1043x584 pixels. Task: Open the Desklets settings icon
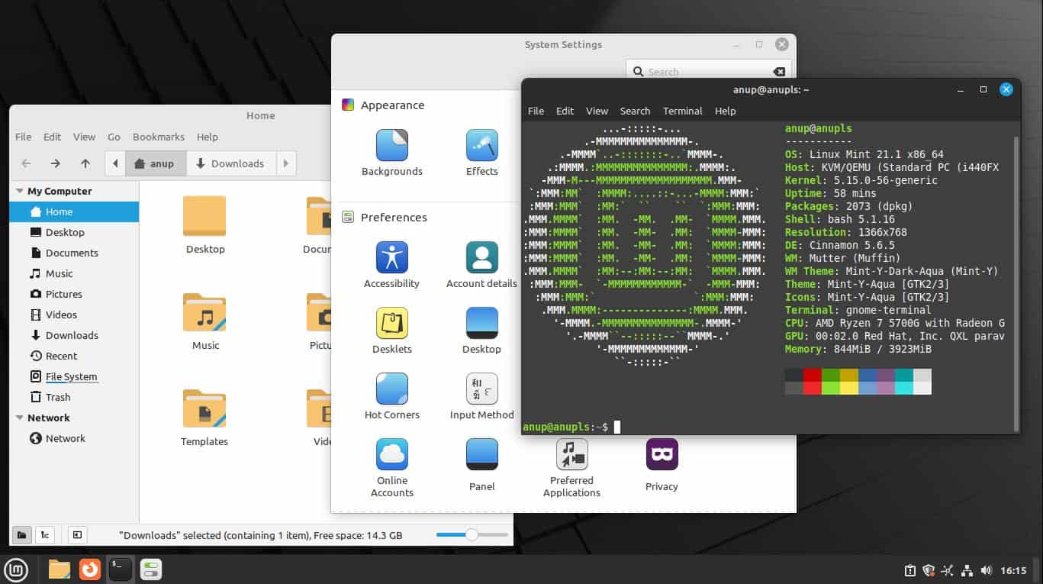[x=391, y=324]
